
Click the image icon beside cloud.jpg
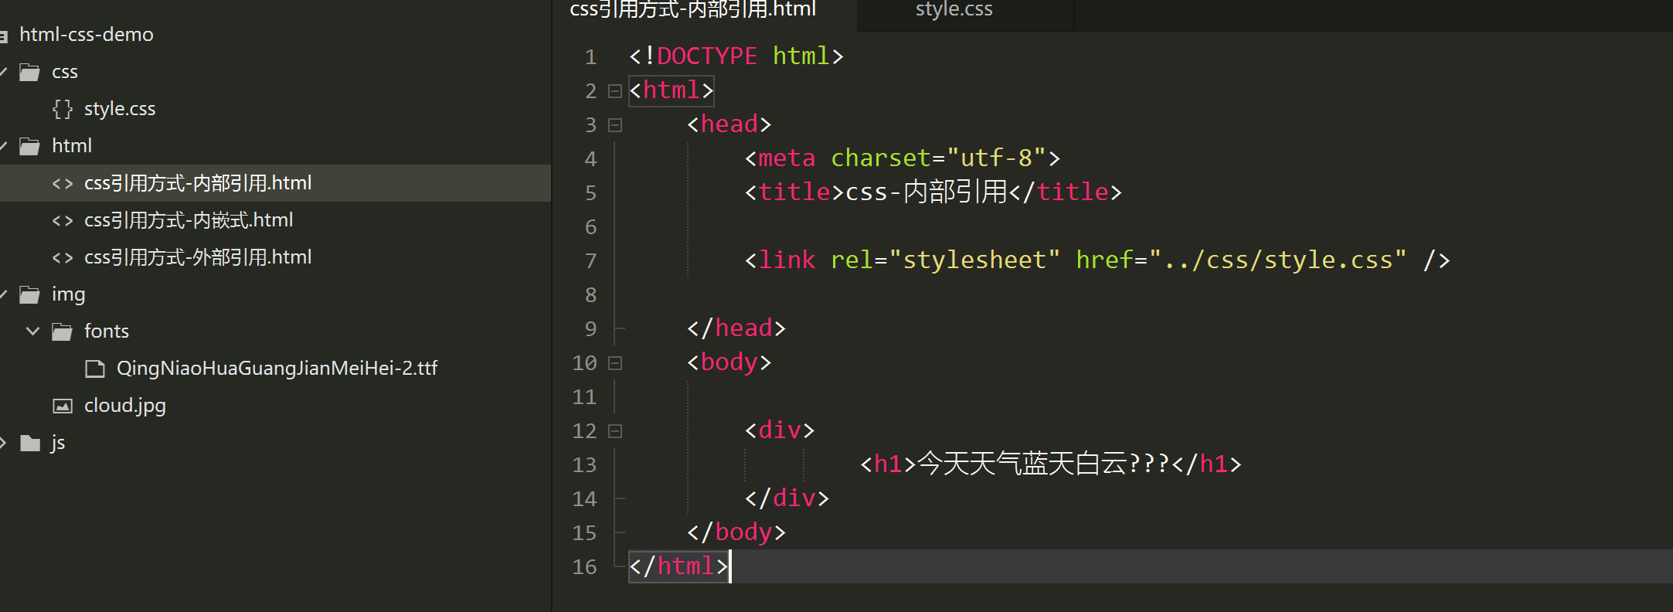(63, 406)
